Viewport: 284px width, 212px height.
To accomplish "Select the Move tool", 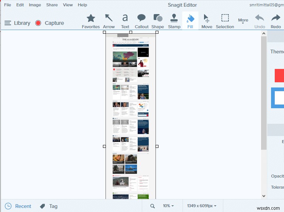I will click(x=207, y=21).
